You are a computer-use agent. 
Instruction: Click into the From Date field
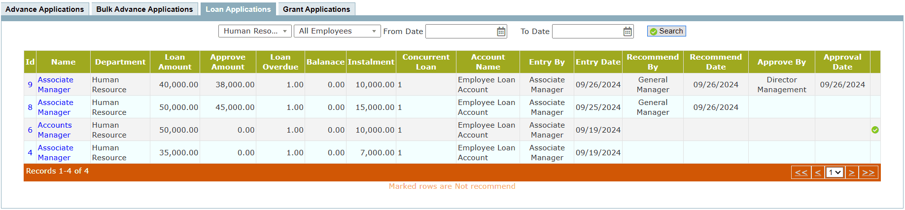[x=460, y=32]
